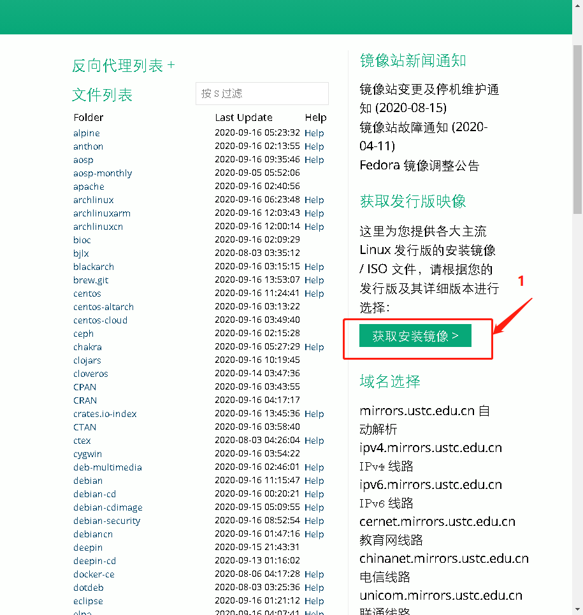
Task: Open the CPAN folder link
Action: pos(84,386)
